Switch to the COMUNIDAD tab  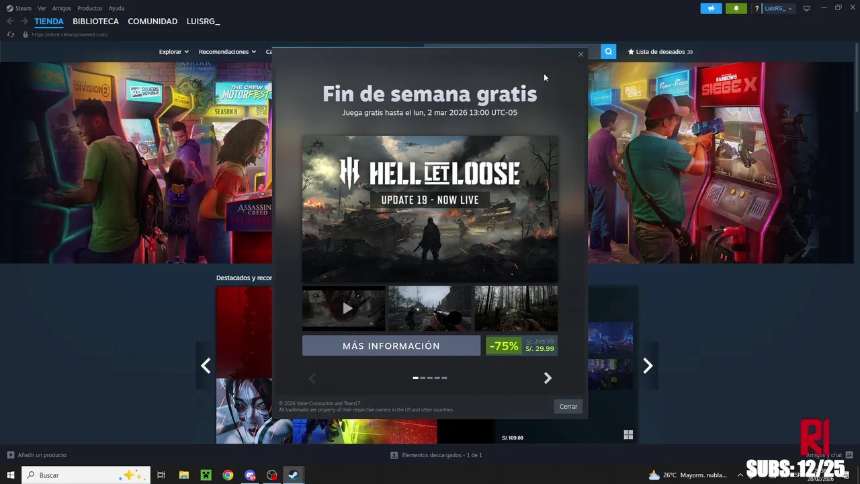(x=153, y=22)
